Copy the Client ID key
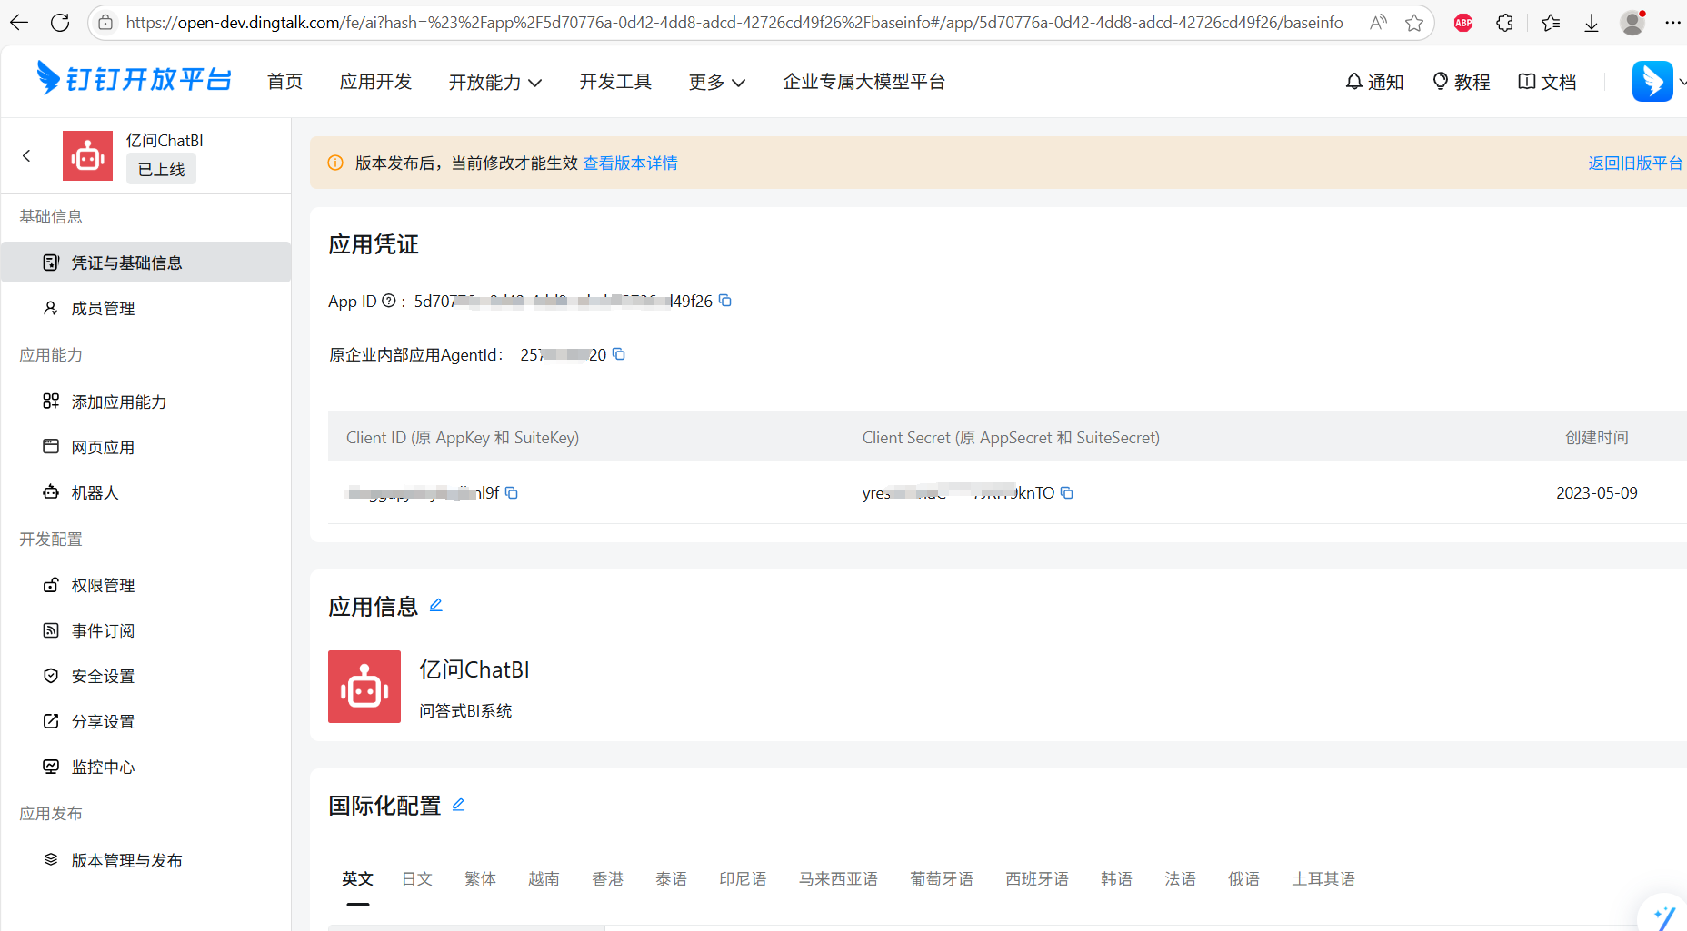 point(512,492)
